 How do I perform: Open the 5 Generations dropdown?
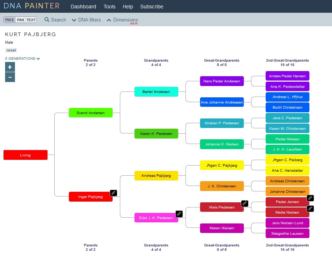tap(23, 59)
